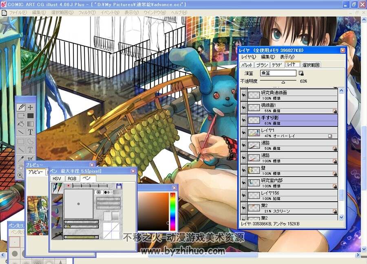Switch to the グラデ tab
The height and width of the screenshot is (264, 367).
point(277,65)
